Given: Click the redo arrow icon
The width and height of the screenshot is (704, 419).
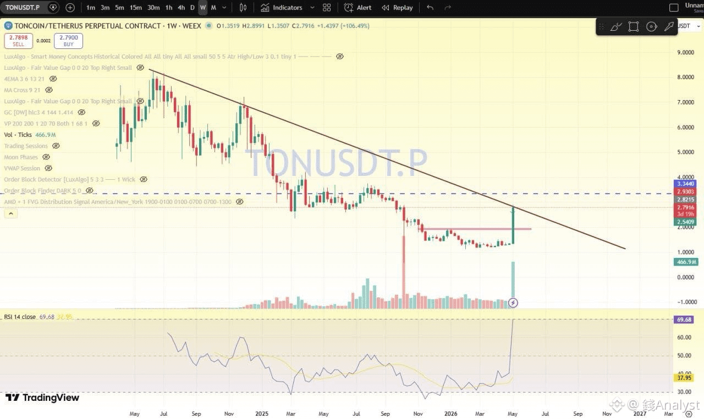Looking at the screenshot, I should (448, 8).
